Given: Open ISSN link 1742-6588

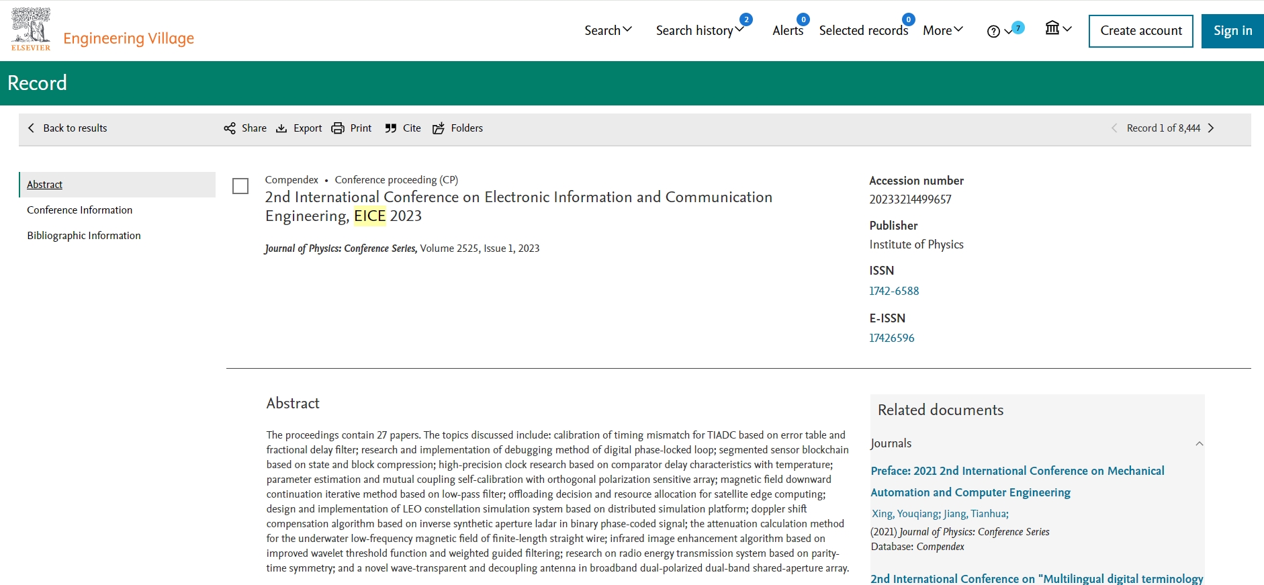Looking at the screenshot, I should tap(894, 291).
